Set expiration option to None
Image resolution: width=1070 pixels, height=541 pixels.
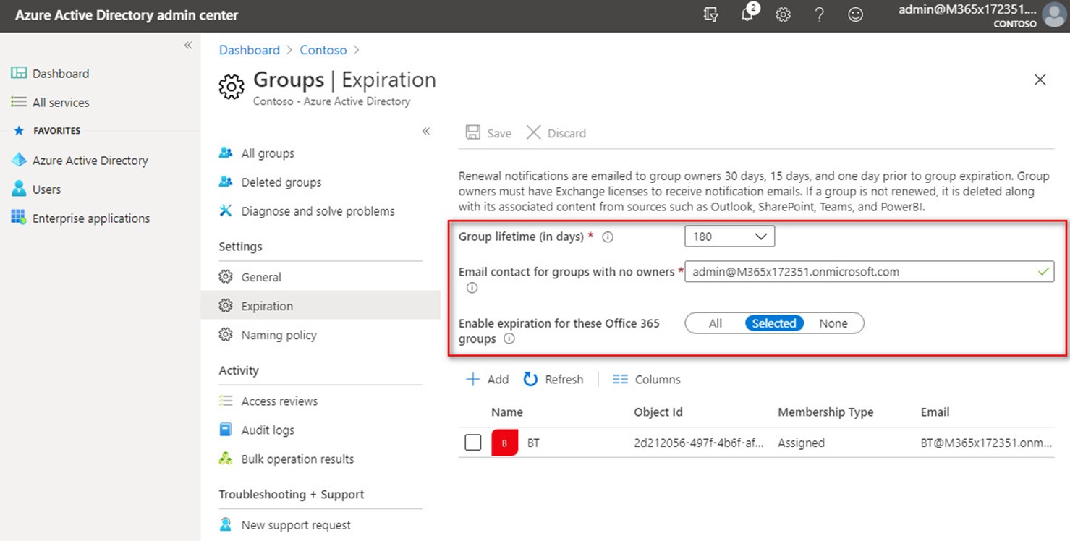click(833, 323)
